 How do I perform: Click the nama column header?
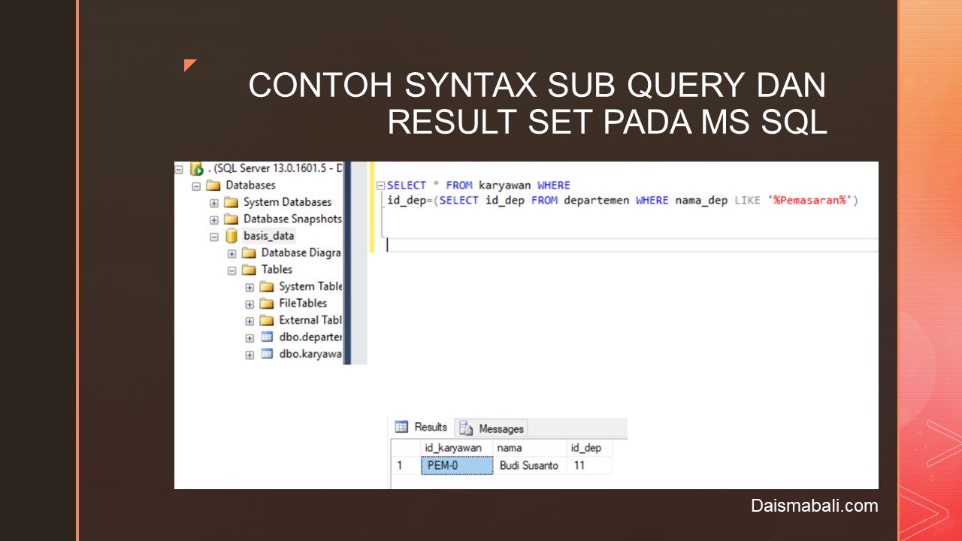[510, 448]
